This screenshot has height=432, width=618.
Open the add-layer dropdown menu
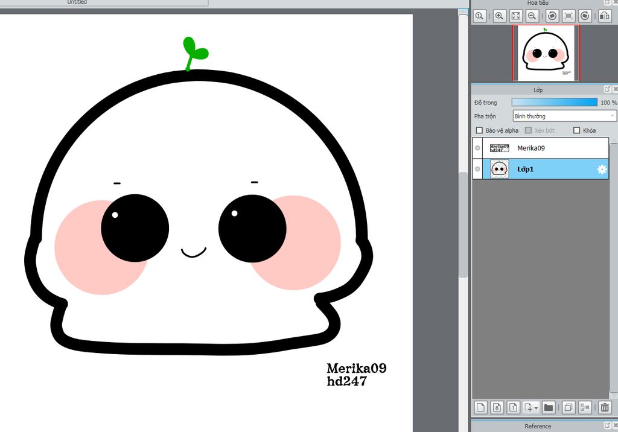(x=531, y=407)
